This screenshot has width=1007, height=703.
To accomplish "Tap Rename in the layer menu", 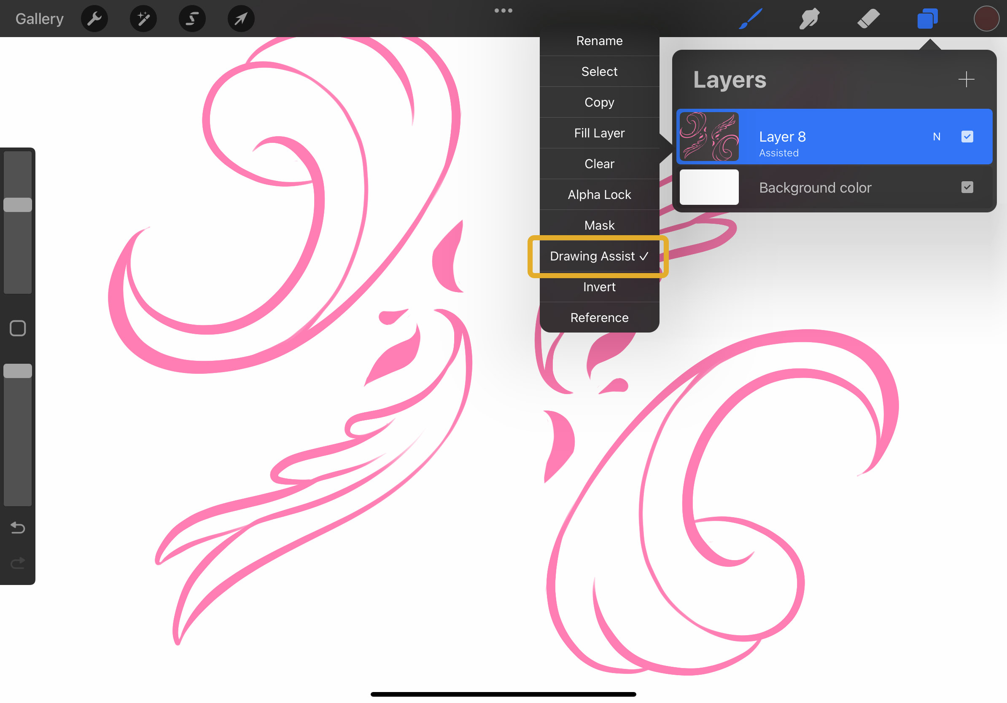I will [x=599, y=41].
